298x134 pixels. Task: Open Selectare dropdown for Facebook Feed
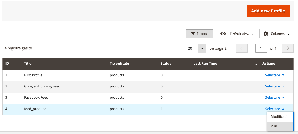[275, 98]
